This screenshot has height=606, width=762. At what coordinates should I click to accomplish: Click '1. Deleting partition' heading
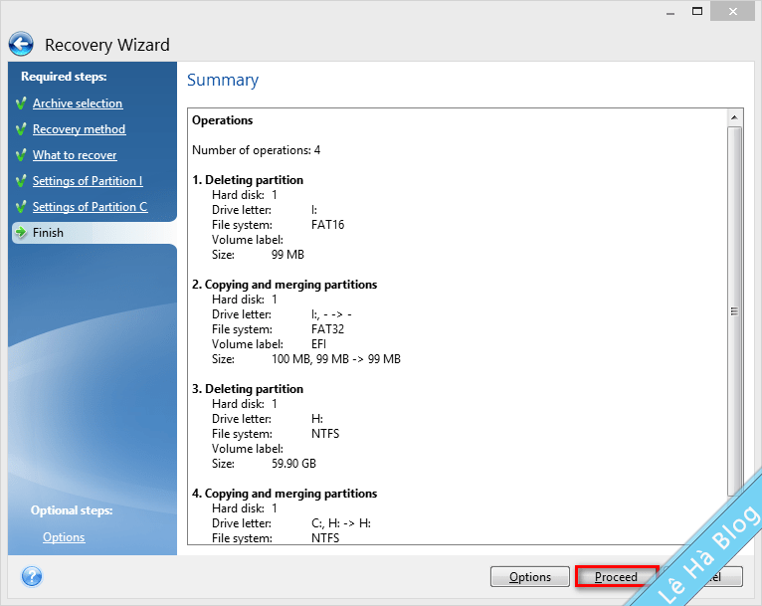coord(248,180)
